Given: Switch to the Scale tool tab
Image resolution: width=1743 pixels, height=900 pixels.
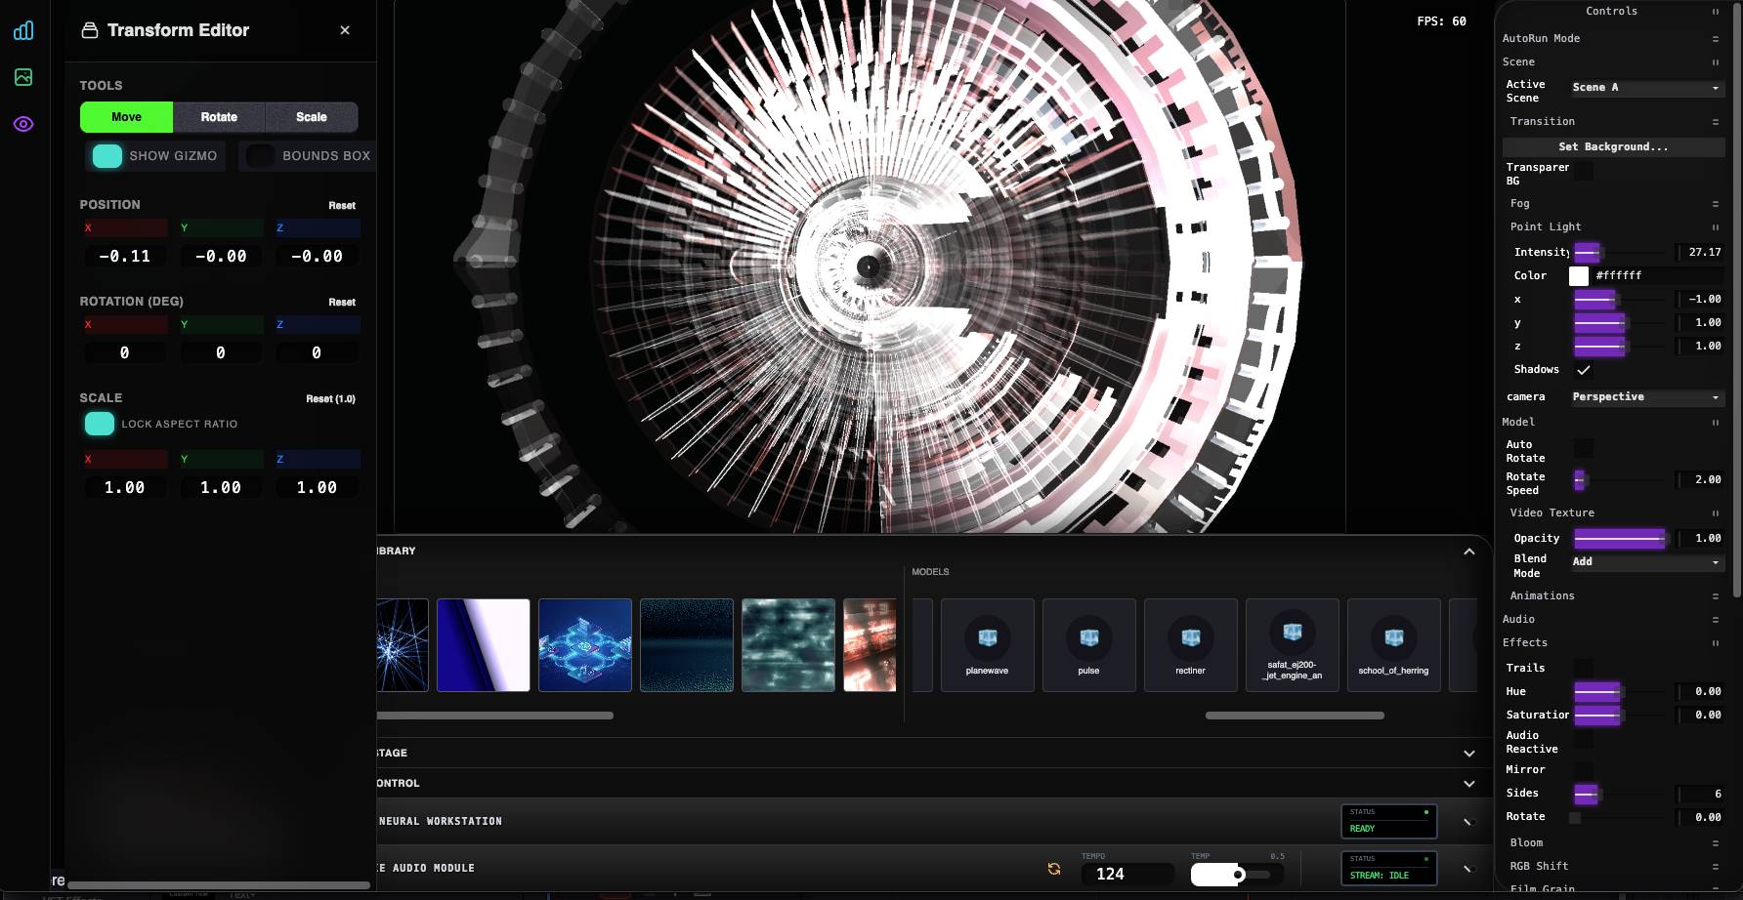Looking at the screenshot, I should [312, 117].
